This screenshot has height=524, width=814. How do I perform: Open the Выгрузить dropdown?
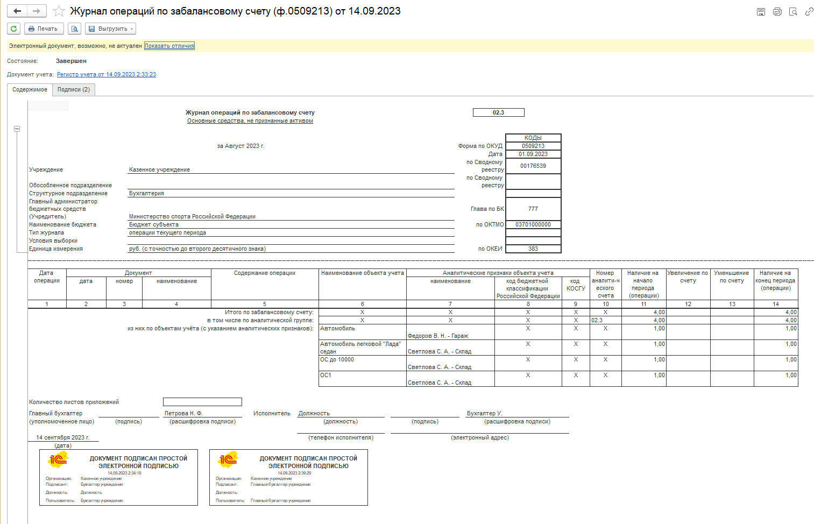pyautogui.click(x=110, y=29)
